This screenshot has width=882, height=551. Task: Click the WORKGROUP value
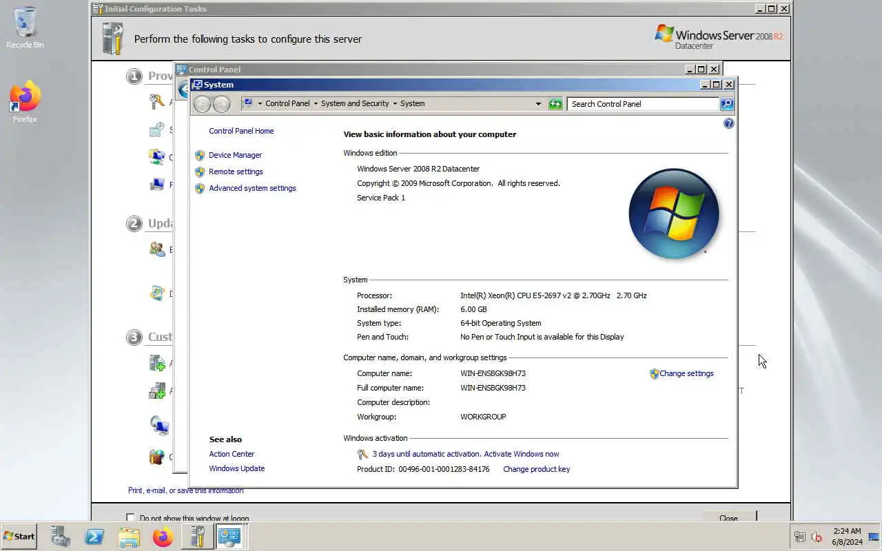[x=483, y=417]
